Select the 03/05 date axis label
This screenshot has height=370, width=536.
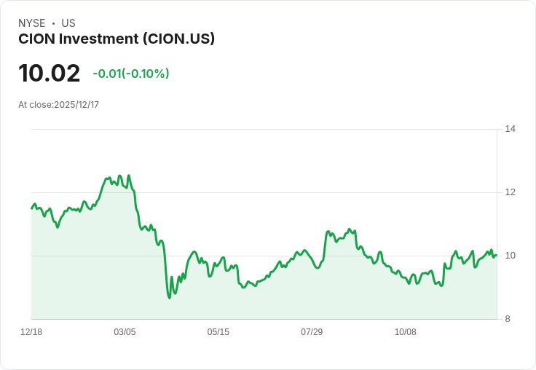point(125,332)
